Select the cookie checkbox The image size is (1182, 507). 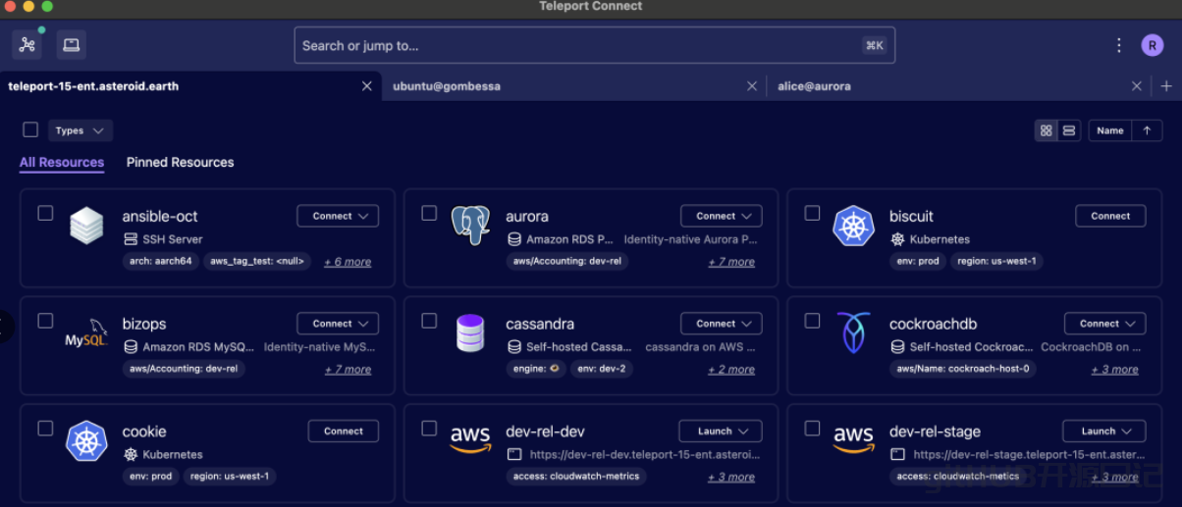[45, 429]
